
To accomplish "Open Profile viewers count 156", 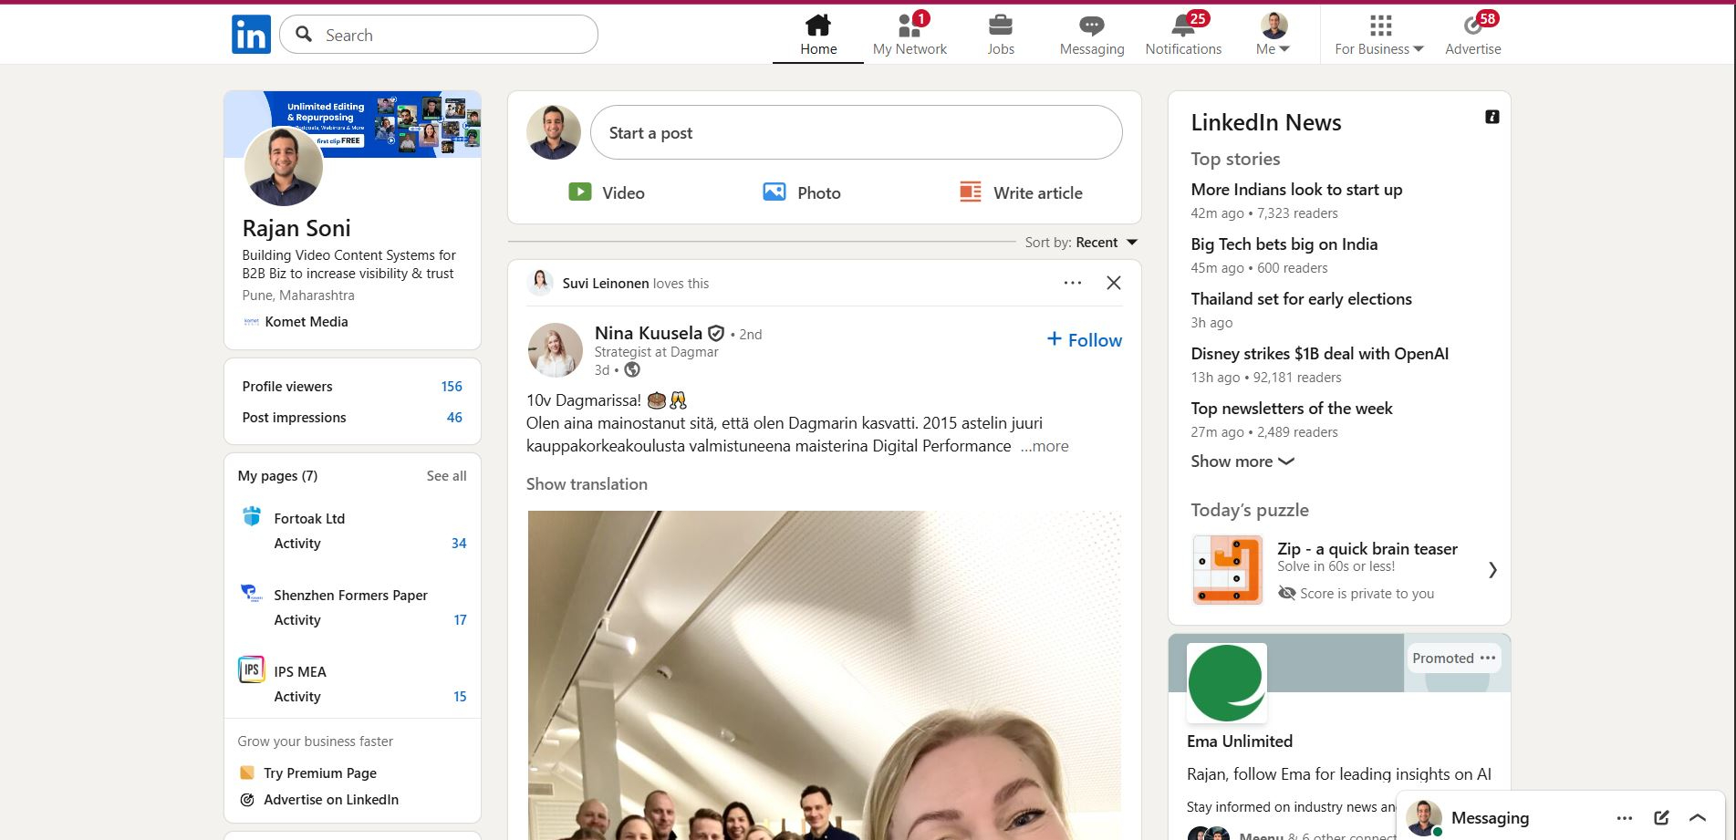I will [452, 387].
